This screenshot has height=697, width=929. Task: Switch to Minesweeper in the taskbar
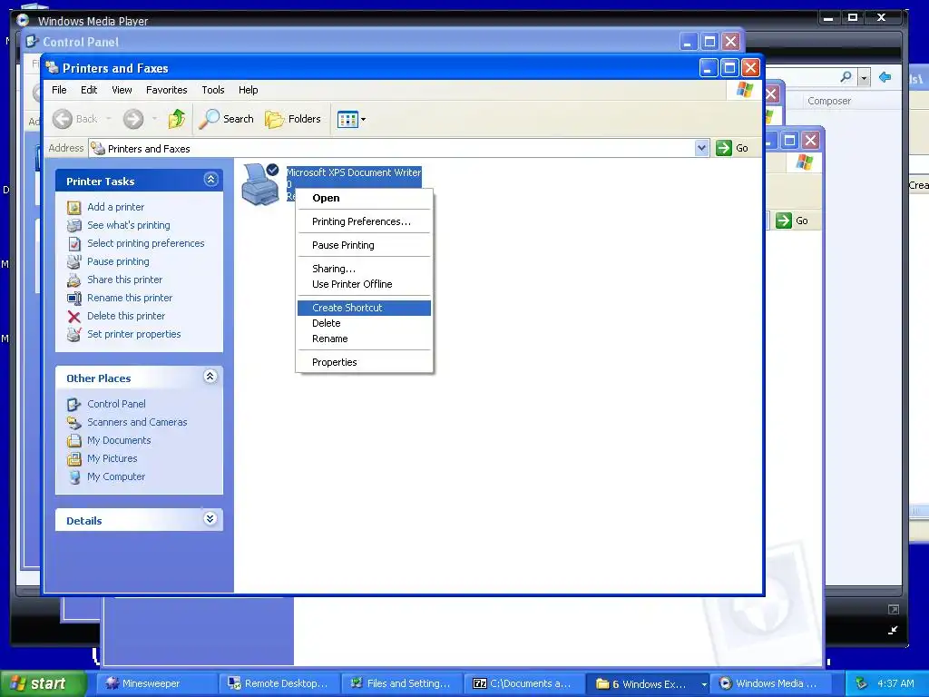point(156,684)
